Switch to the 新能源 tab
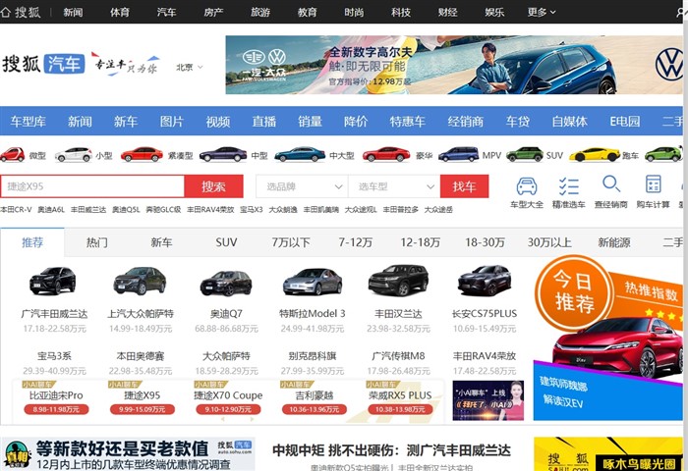688x471 pixels. tap(614, 242)
